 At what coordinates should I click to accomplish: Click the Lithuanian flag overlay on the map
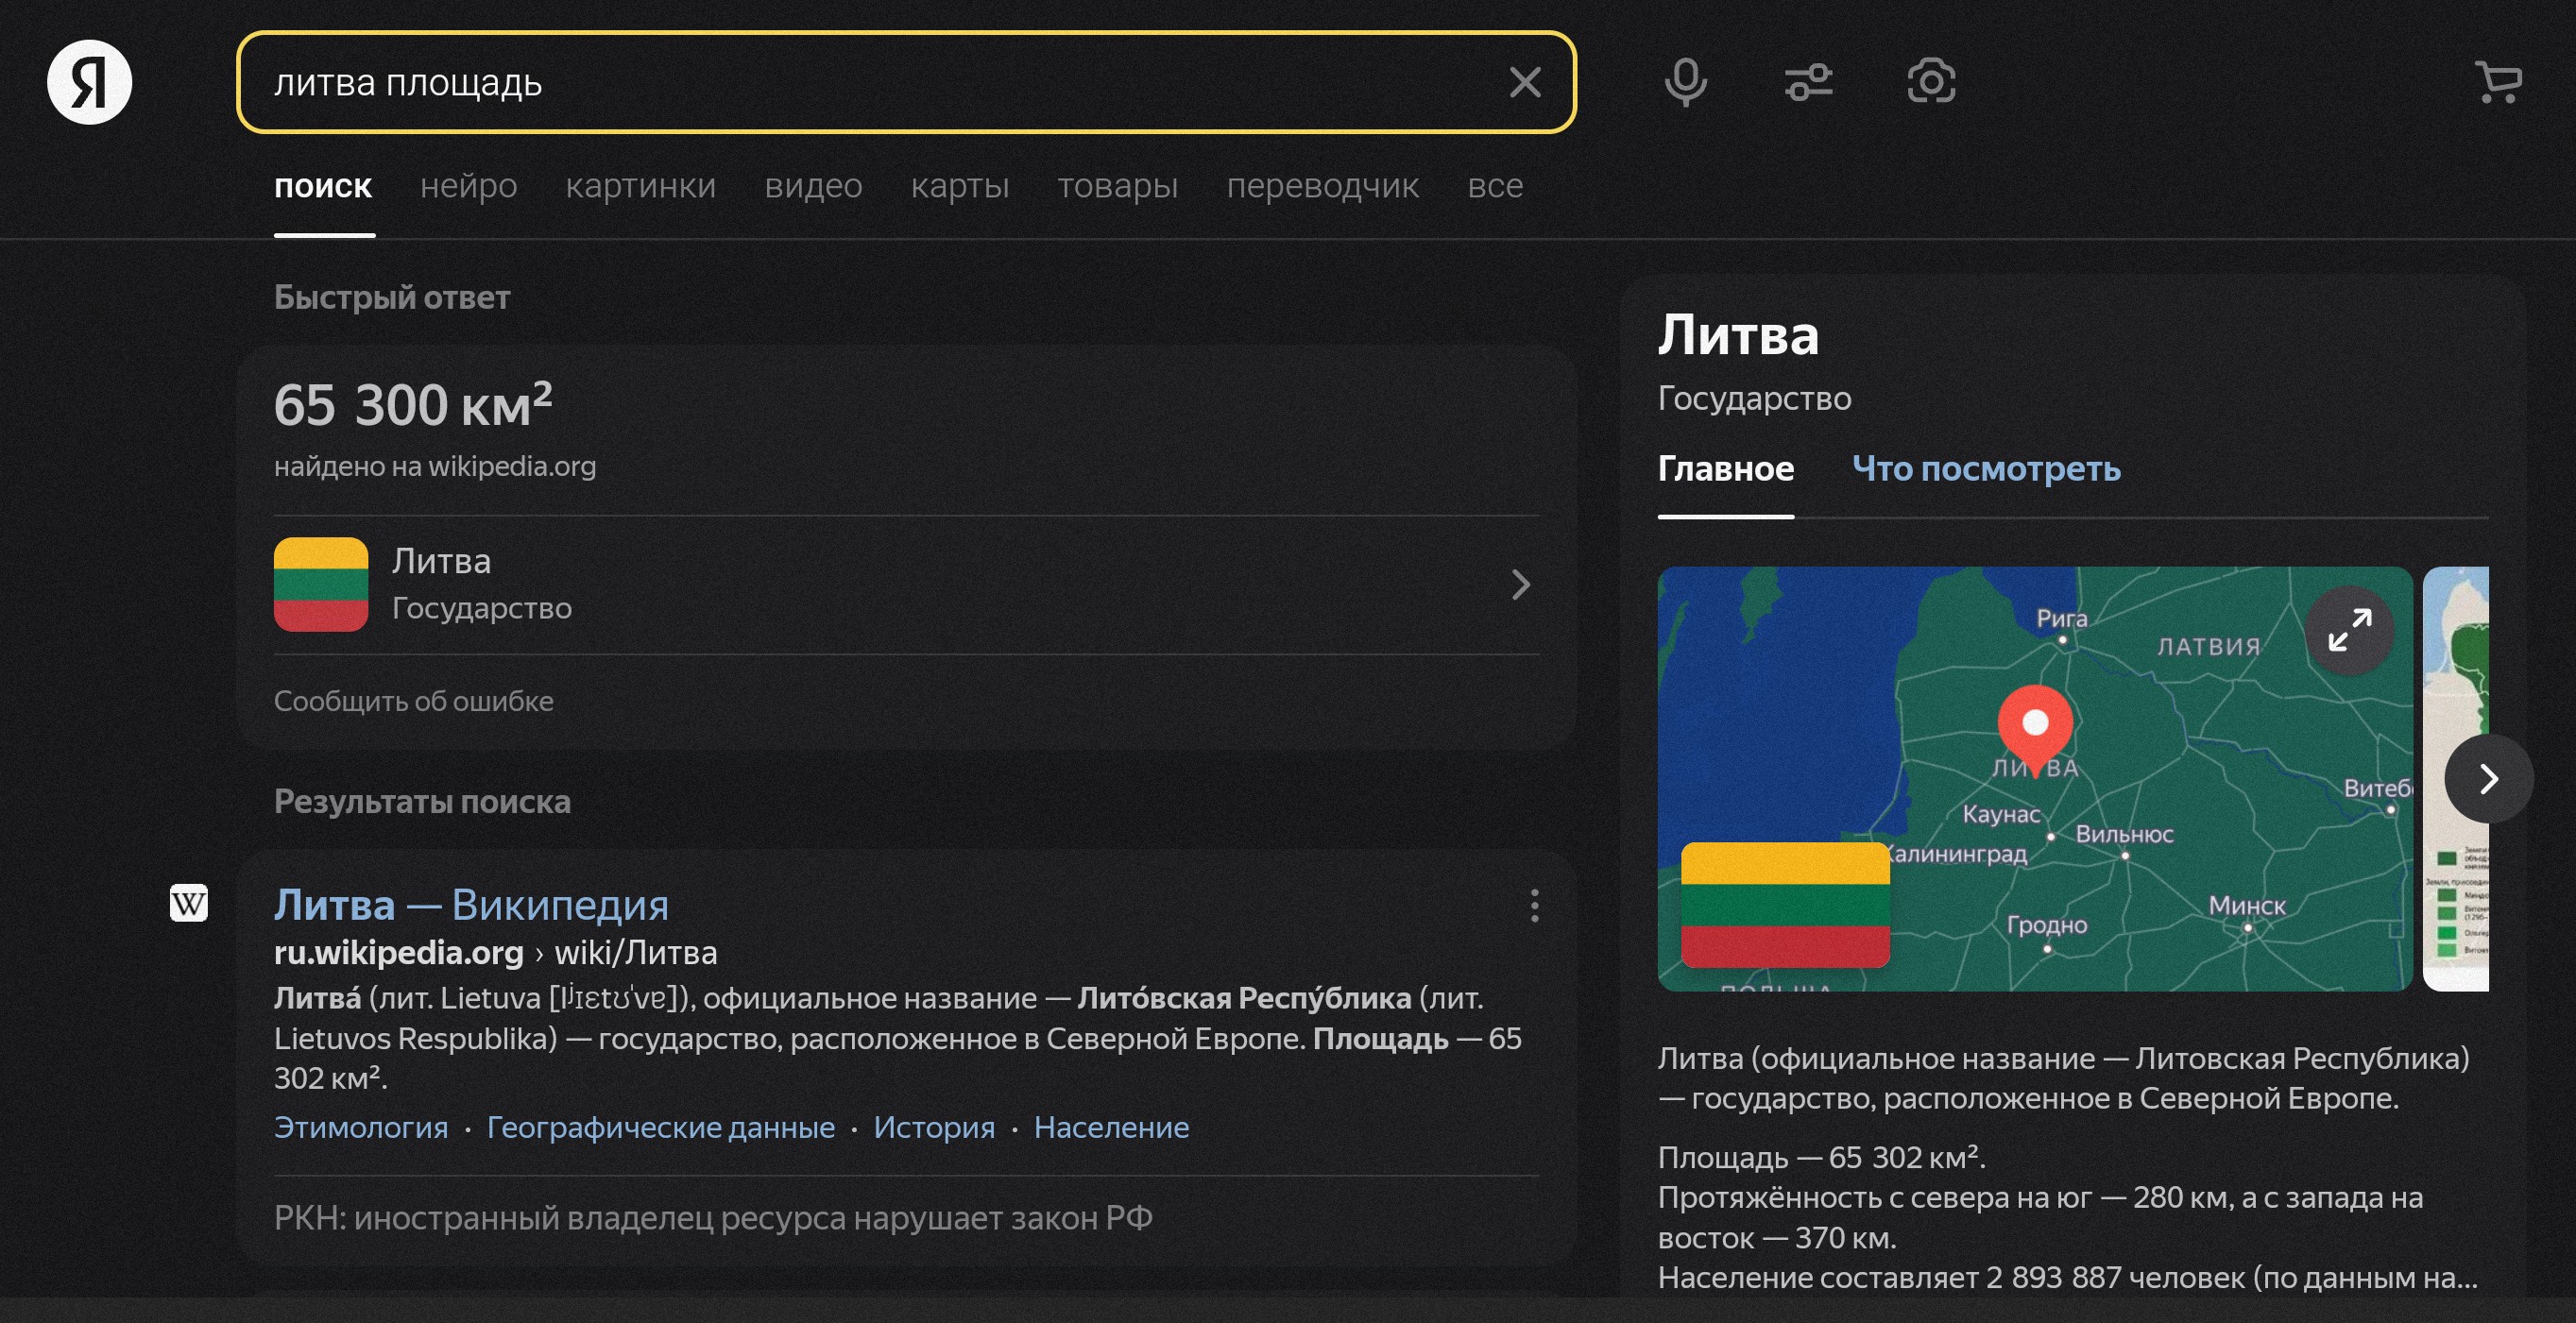click(x=1785, y=905)
